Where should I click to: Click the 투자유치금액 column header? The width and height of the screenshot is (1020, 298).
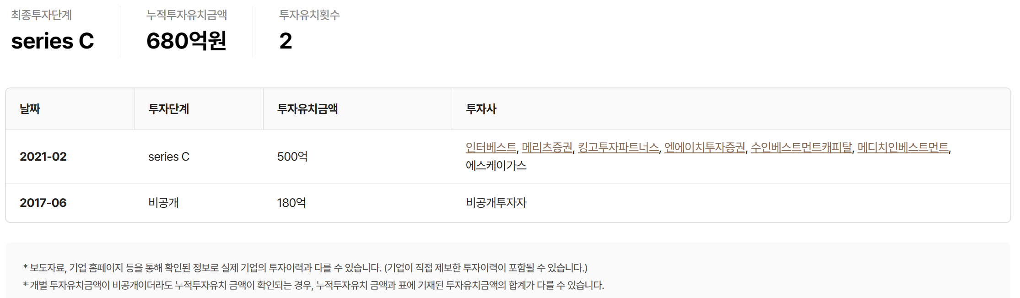307,109
